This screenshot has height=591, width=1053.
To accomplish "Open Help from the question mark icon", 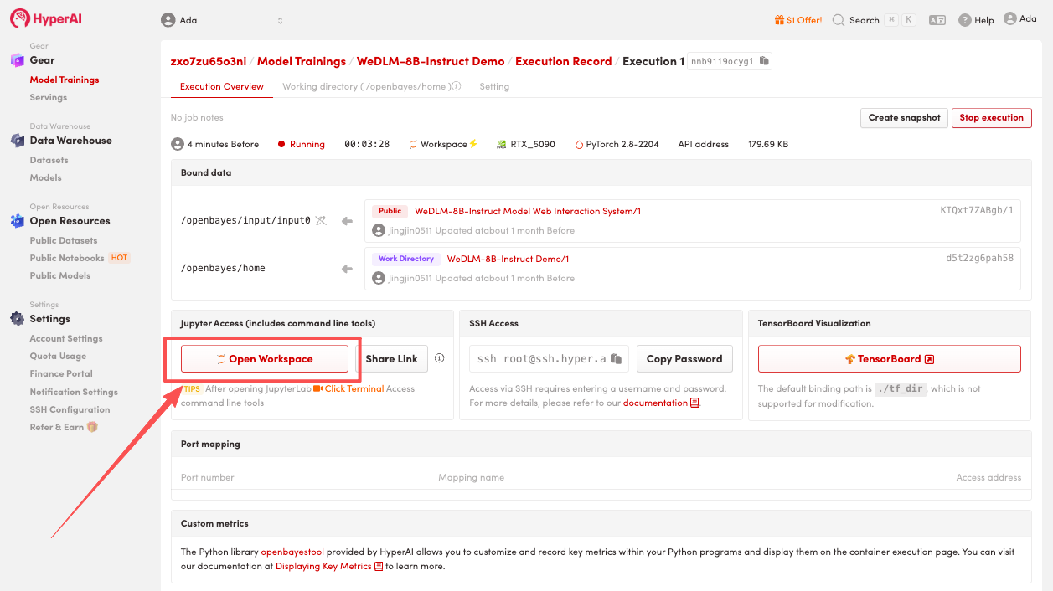I will coord(965,20).
